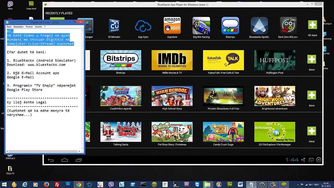Tap the Android recent apps button
Viewport: 334px width, 188px height.
pos(79,160)
